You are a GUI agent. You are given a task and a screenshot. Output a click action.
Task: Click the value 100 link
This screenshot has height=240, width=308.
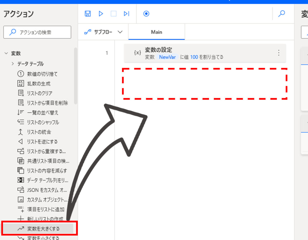(x=194, y=57)
